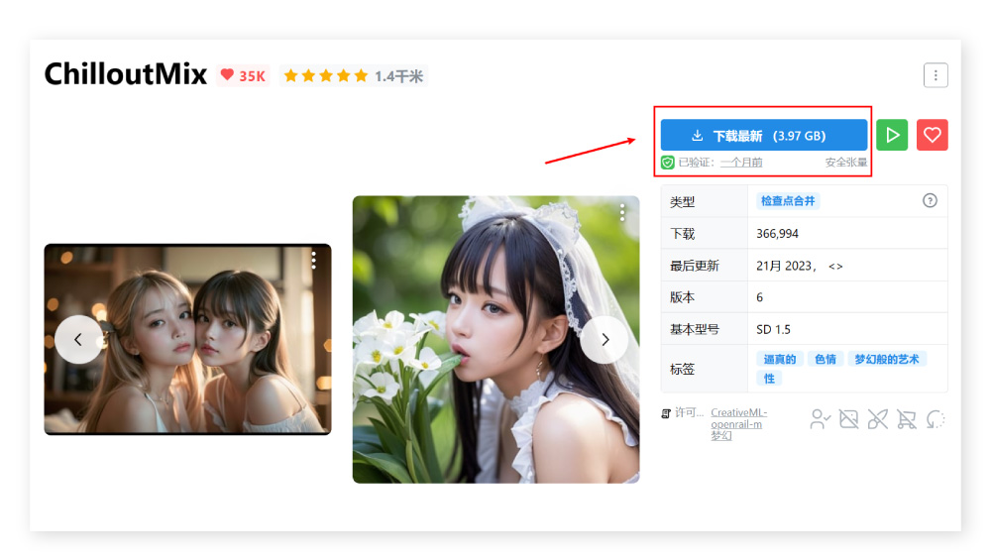This screenshot has width=991, height=560.
Task: Click the green verified shield icon
Action: pos(668,163)
